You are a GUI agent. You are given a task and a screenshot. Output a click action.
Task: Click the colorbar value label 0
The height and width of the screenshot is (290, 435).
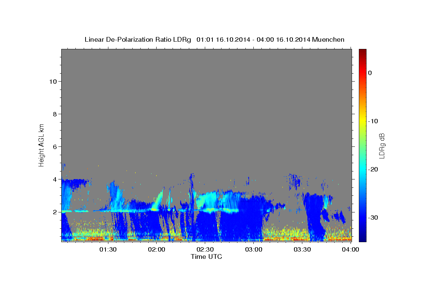[370, 73]
